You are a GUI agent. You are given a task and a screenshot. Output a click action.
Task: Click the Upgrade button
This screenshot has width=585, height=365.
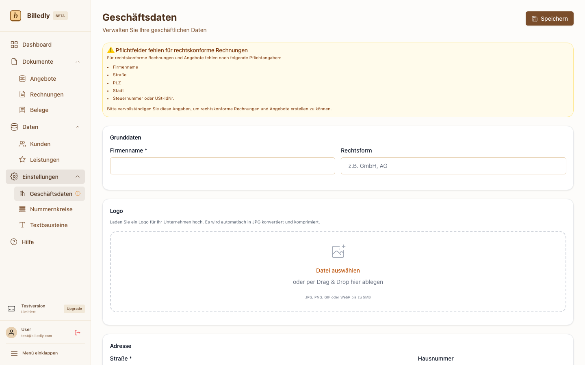click(x=74, y=309)
